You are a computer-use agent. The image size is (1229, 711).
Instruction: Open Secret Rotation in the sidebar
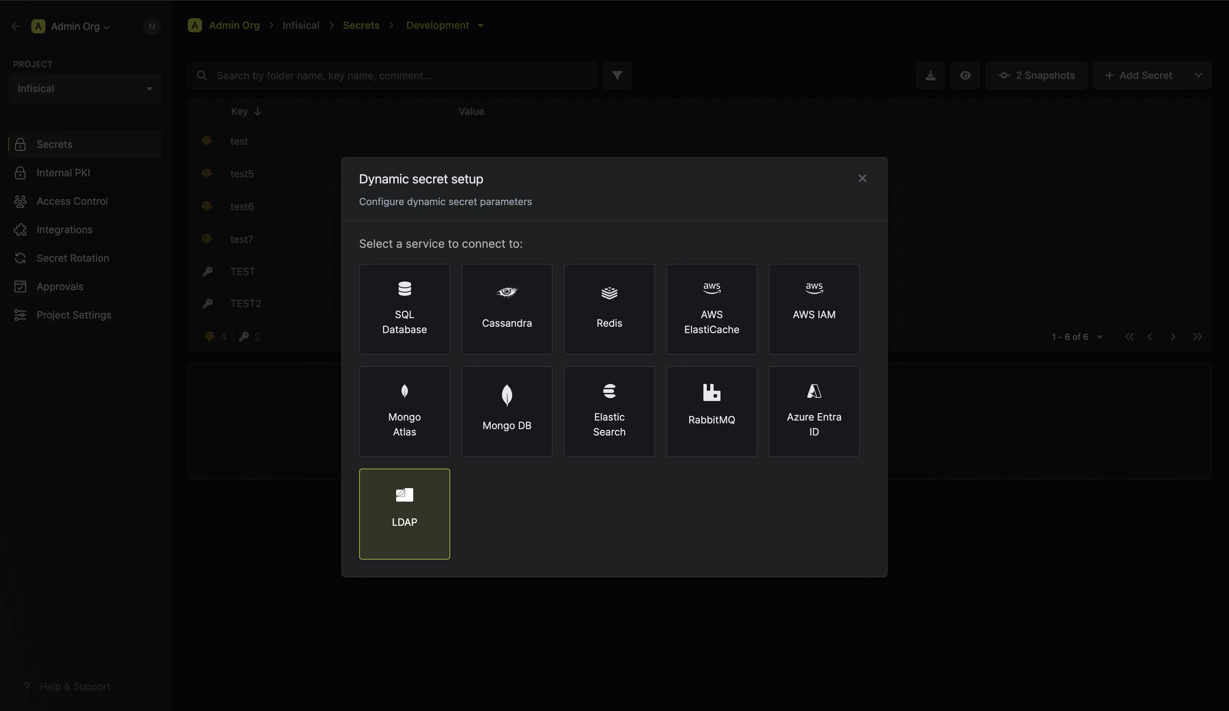85,258
